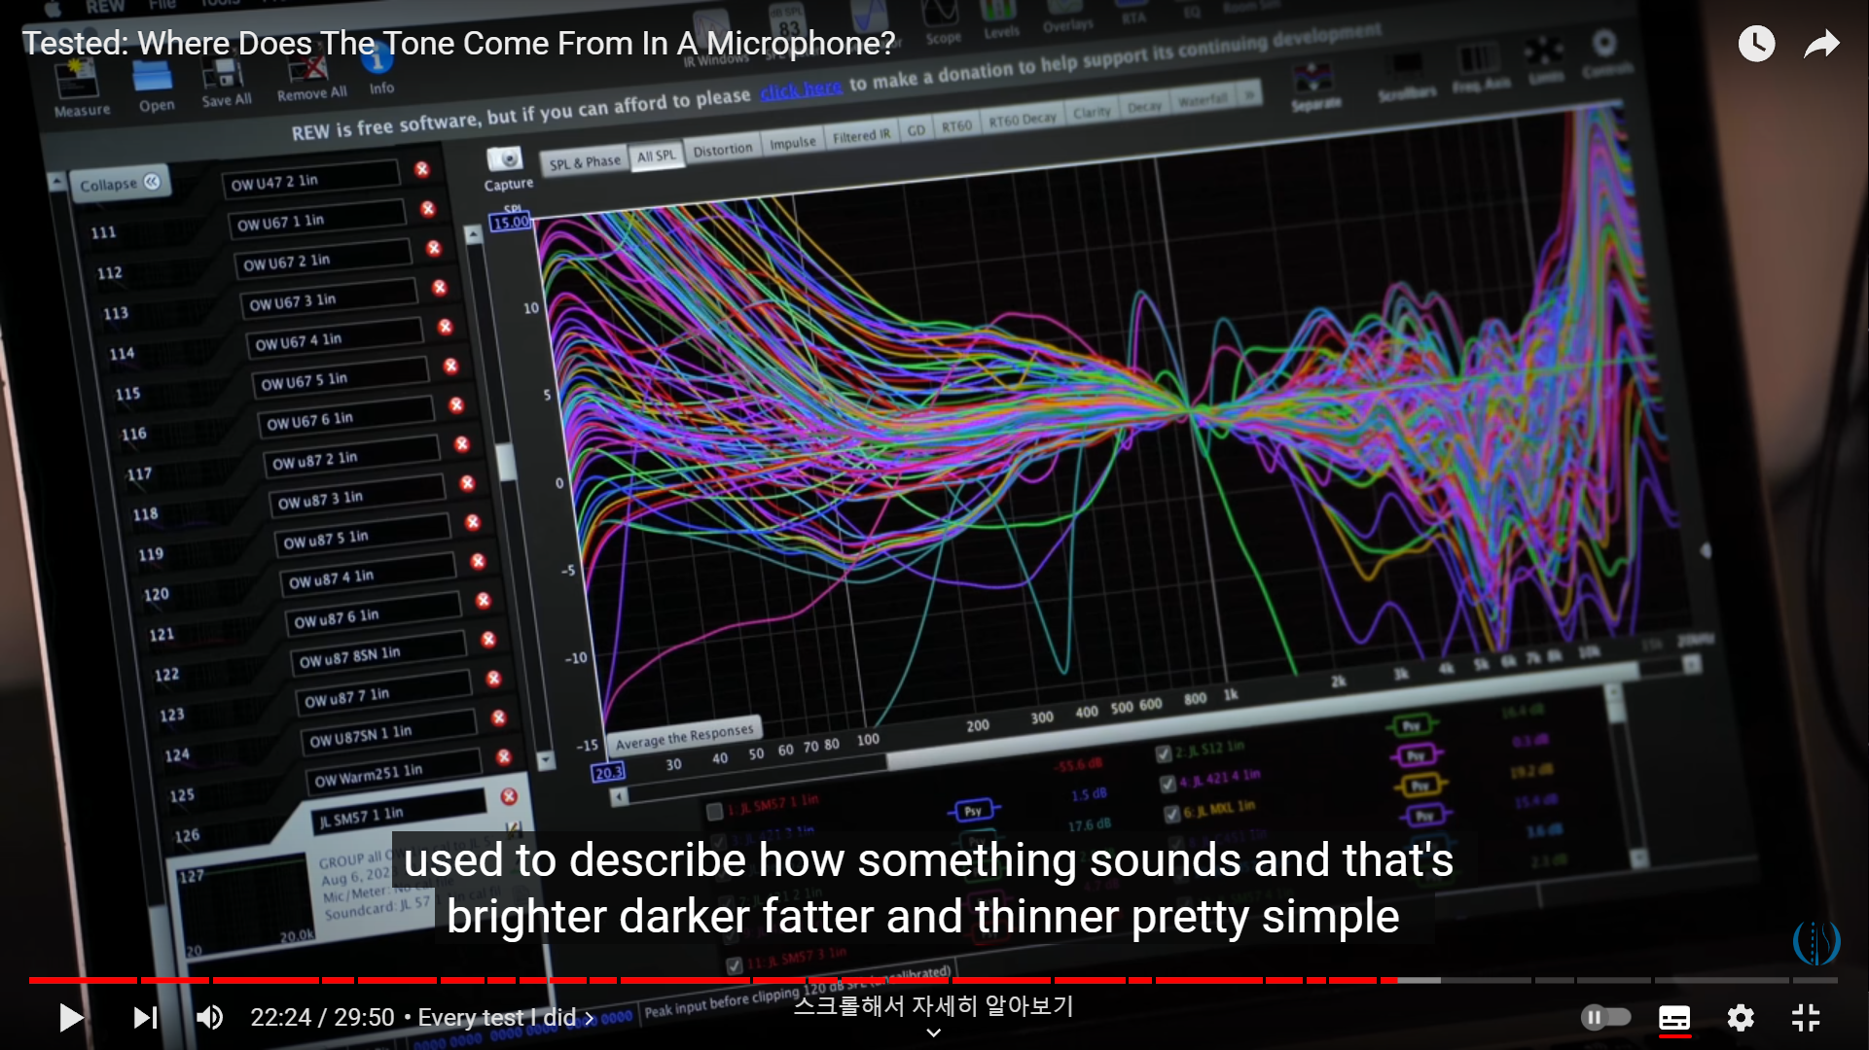The height and width of the screenshot is (1050, 1869).
Task: Click the REW Measure icon
Action: 79,87
